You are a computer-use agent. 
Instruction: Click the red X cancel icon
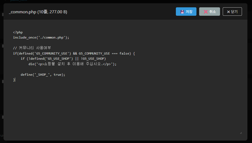[x=206, y=12]
